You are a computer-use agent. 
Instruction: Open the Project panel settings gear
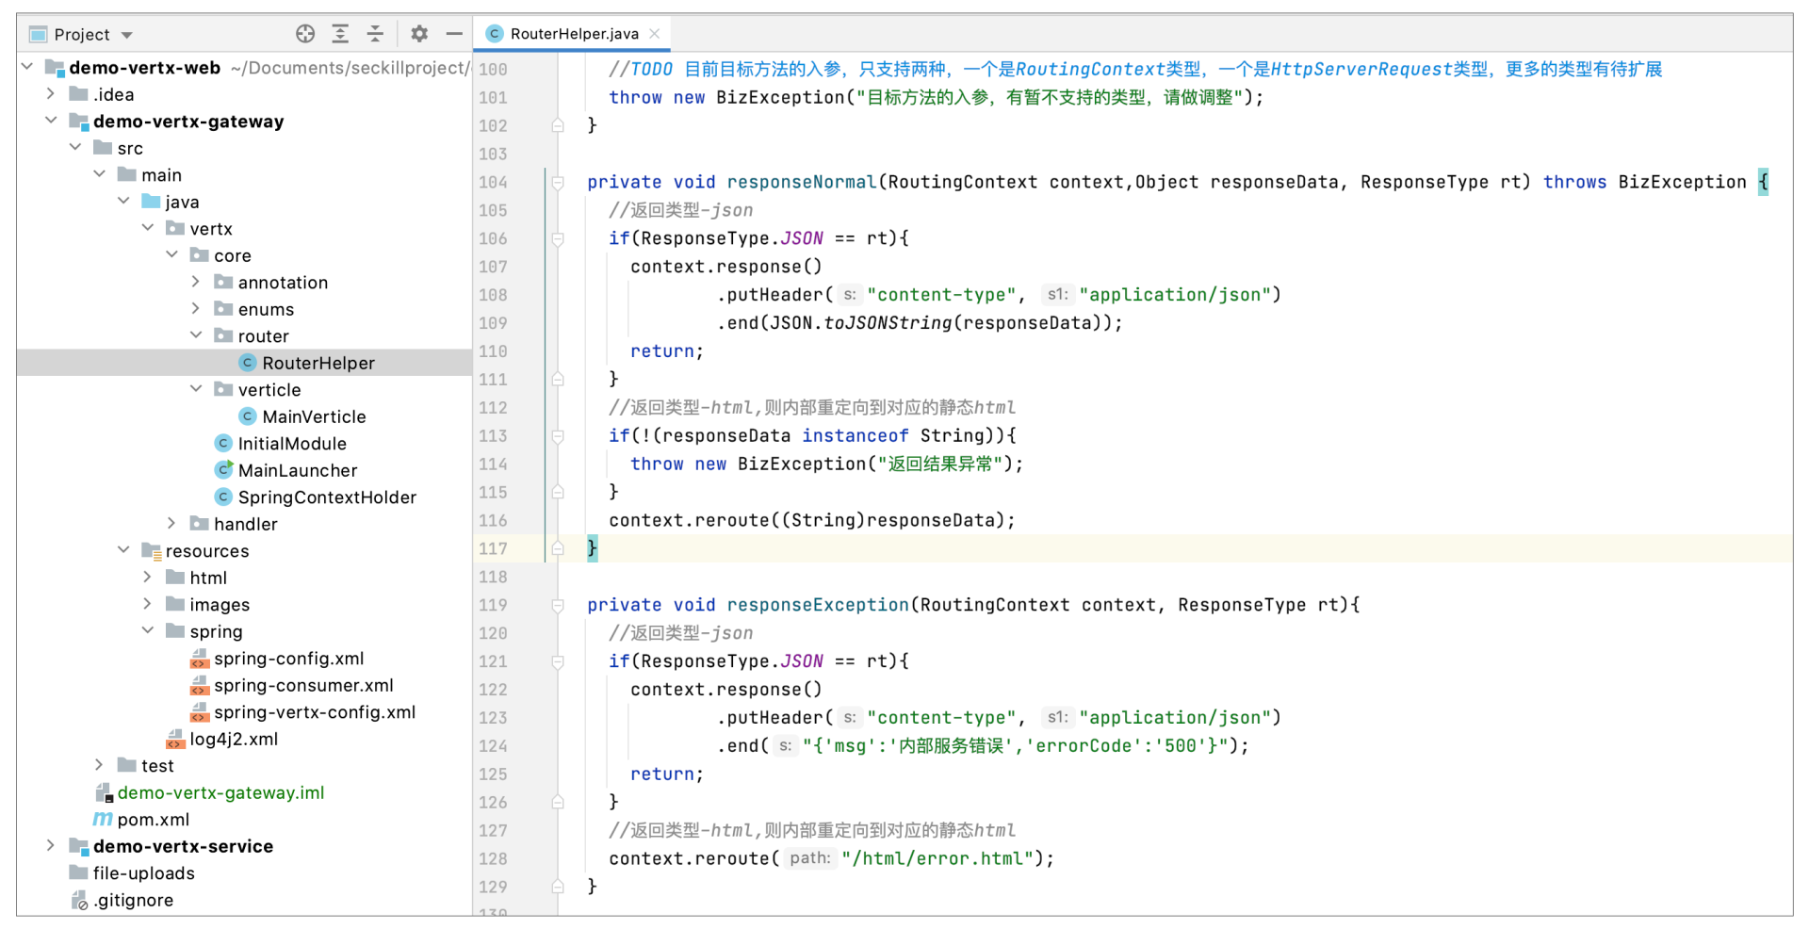coord(419,34)
